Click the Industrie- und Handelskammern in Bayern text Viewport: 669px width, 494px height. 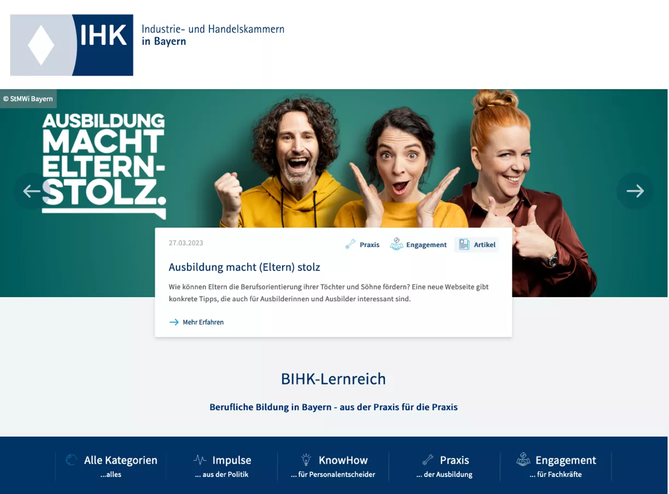213,35
